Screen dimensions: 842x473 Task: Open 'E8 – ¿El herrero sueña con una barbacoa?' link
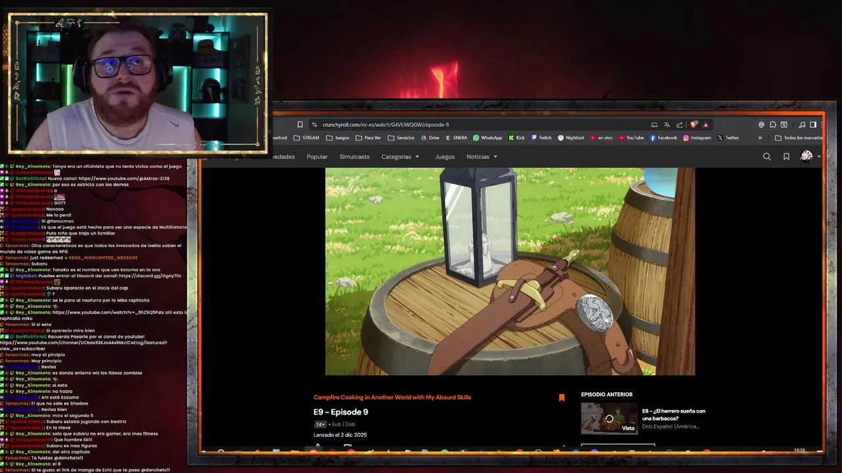point(674,415)
